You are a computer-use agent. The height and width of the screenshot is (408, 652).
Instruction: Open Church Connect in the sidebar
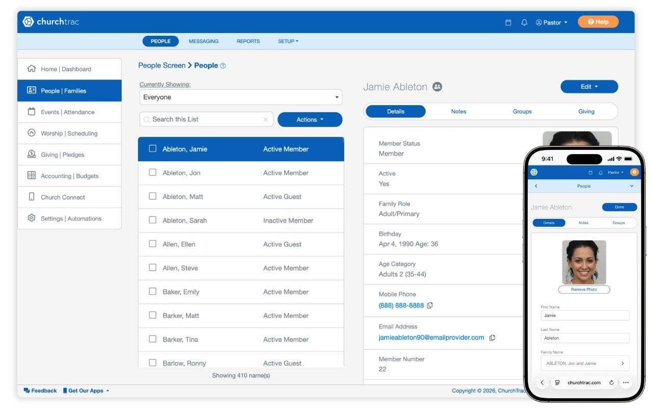(x=69, y=197)
